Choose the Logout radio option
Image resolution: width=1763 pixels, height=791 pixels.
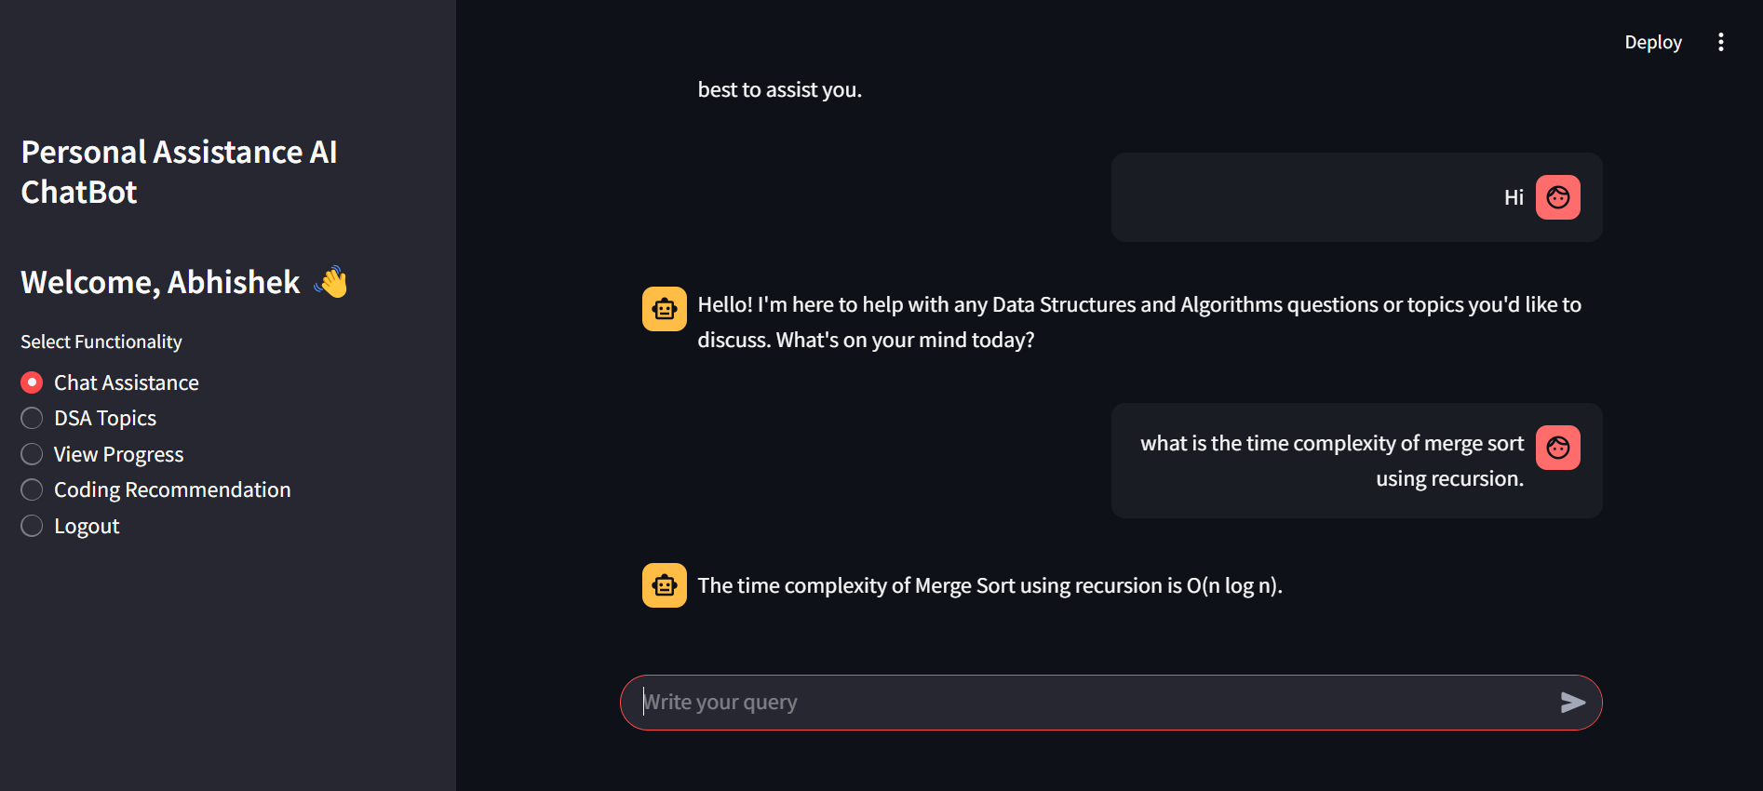click(x=70, y=526)
